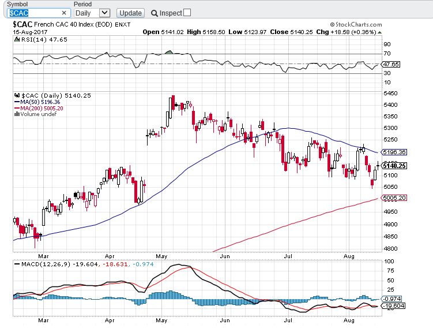The width and height of the screenshot is (433, 328).
Task: Click the RSI value tag 47.65
Action: pos(391,65)
